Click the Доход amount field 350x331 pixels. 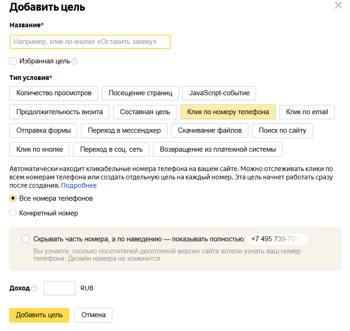click(x=60, y=288)
